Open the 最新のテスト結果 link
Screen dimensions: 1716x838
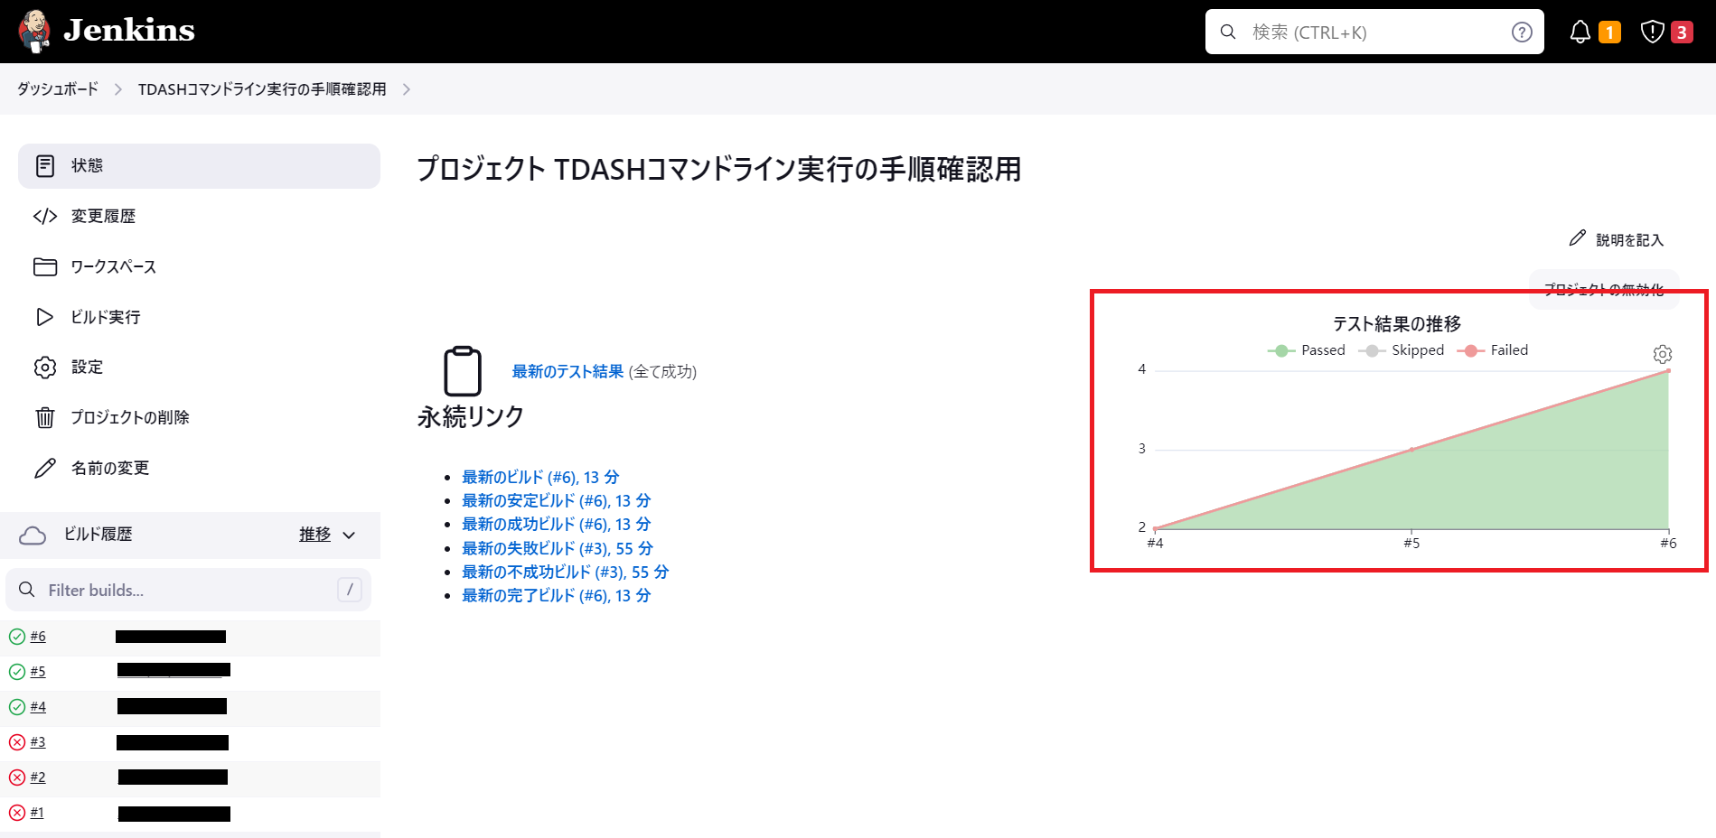coord(567,371)
